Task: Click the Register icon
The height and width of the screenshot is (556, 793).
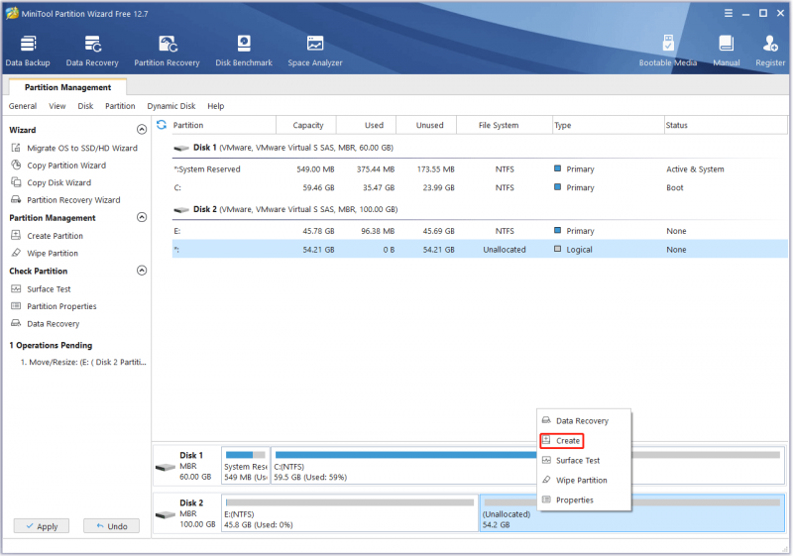Action: pos(770,52)
